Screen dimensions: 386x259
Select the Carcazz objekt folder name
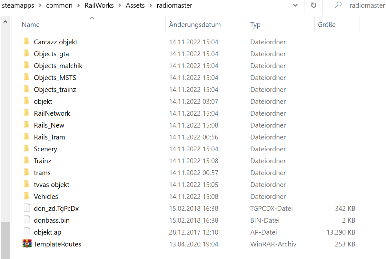pos(56,42)
